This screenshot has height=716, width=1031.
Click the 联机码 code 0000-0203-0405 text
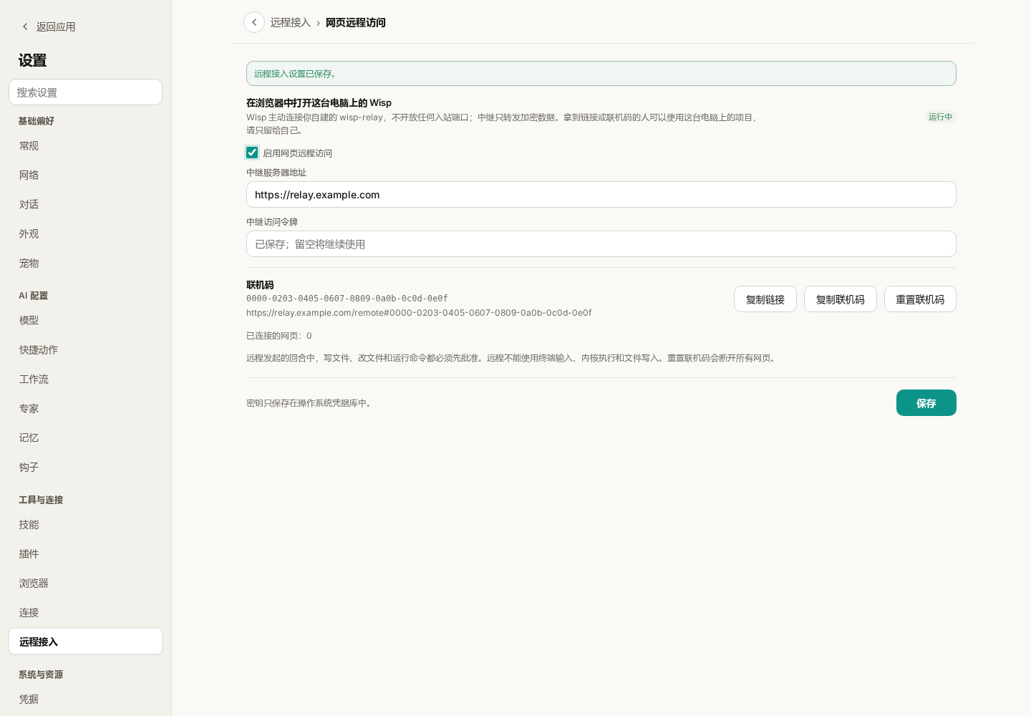tap(347, 299)
